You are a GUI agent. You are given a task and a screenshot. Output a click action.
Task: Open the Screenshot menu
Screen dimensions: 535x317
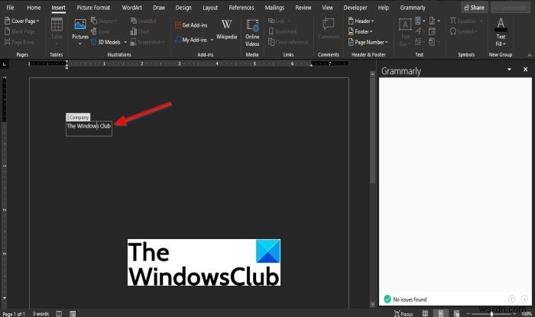click(148, 42)
